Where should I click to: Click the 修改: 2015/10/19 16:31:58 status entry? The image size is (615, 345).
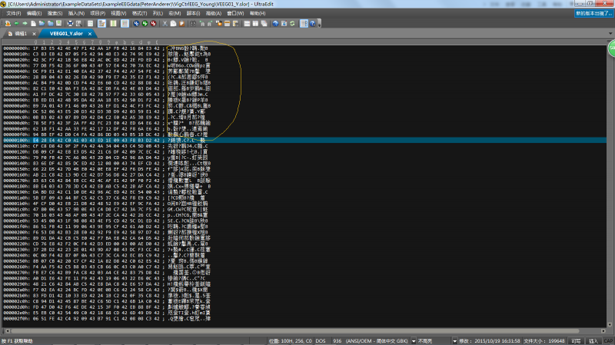[x=490, y=341]
